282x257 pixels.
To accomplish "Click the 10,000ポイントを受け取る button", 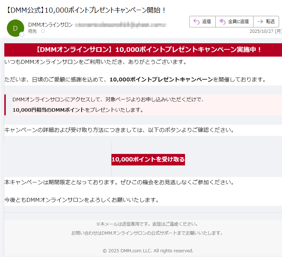I will (x=148, y=159).
